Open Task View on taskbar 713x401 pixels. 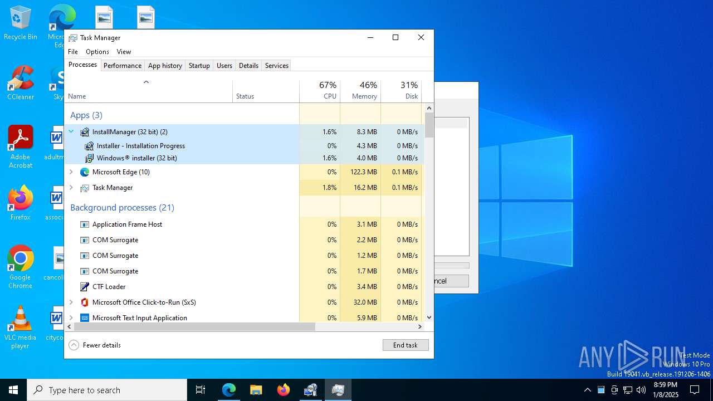[201, 390]
